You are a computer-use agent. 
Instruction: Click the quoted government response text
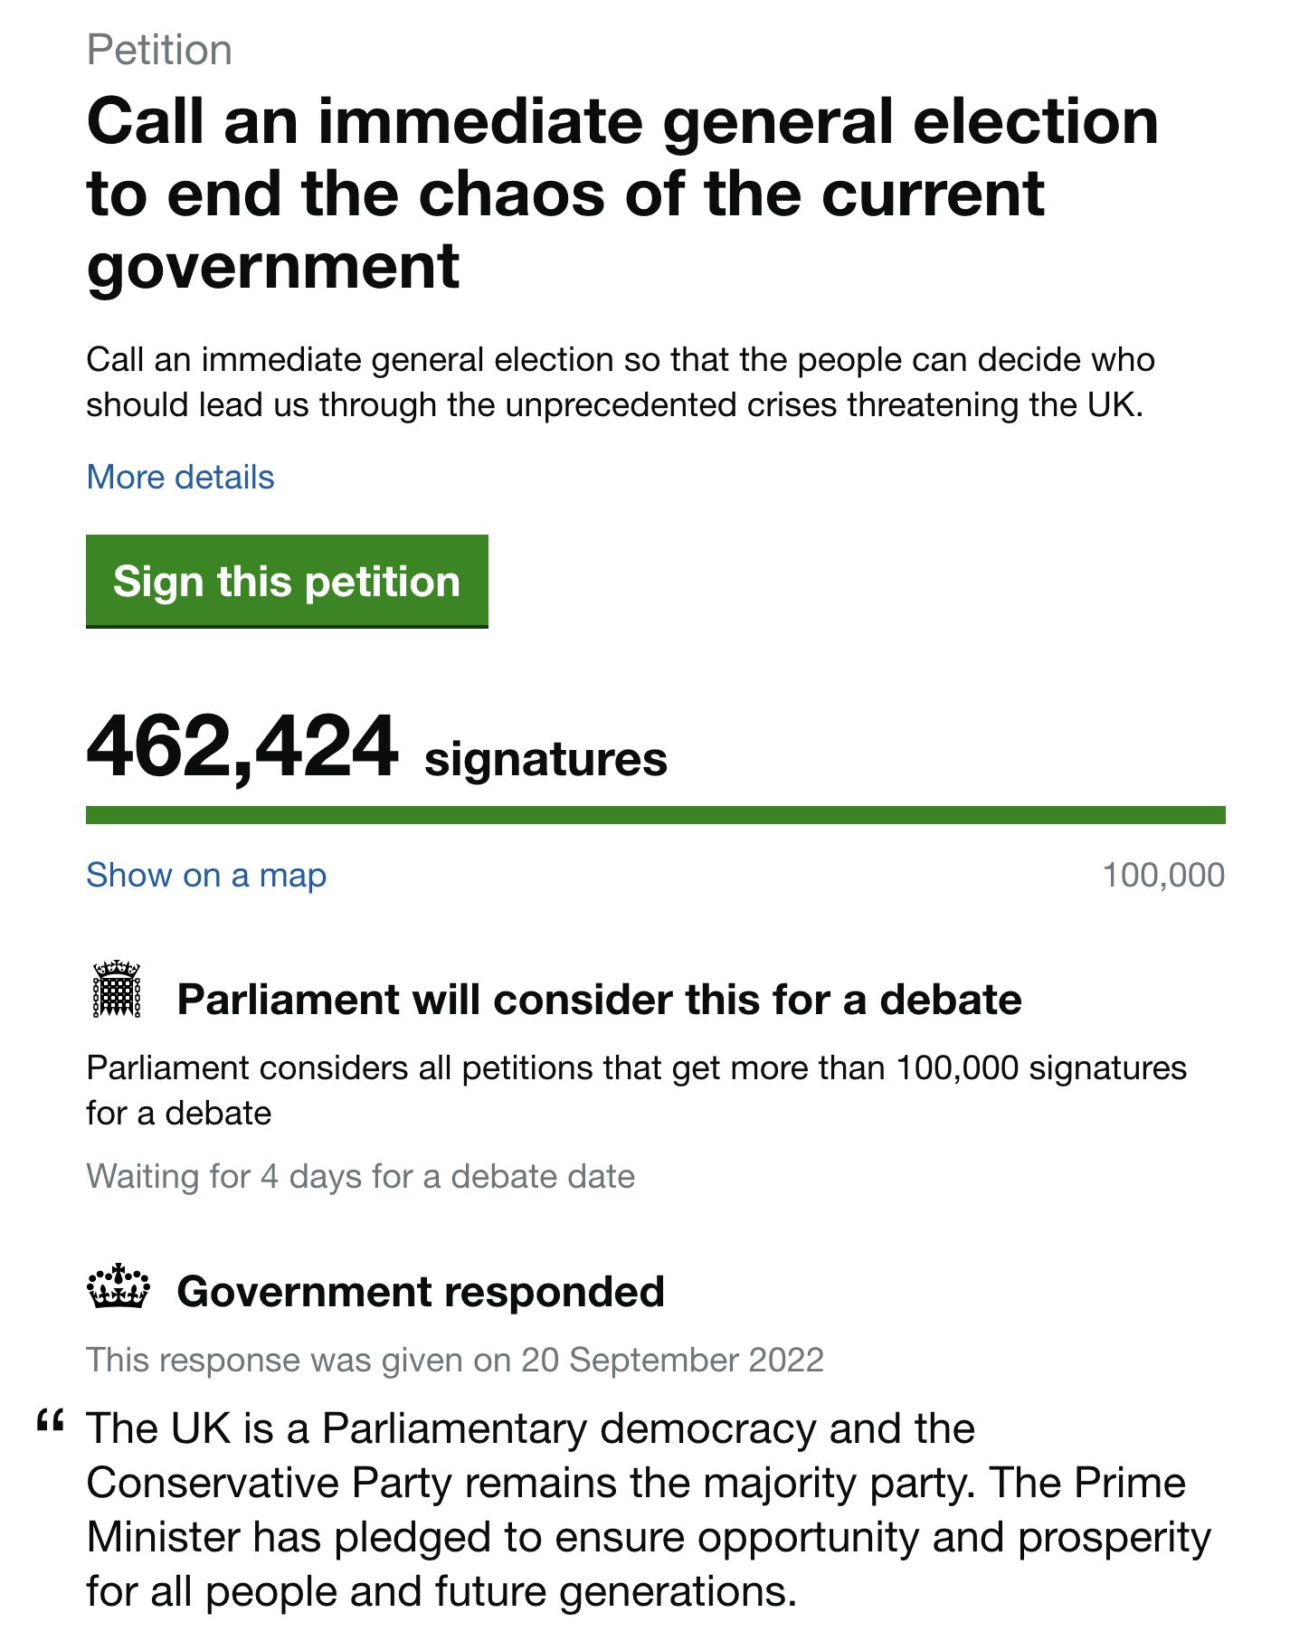coord(648,1509)
